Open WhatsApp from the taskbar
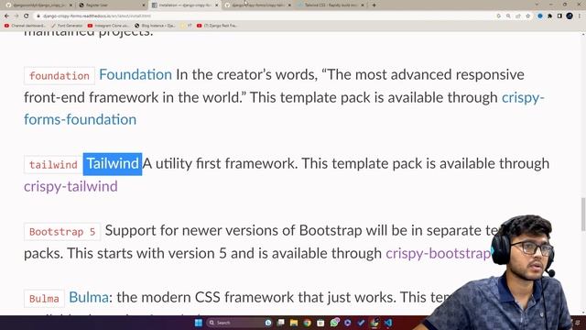The height and width of the screenshot is (330, 586). click(334, 322)
